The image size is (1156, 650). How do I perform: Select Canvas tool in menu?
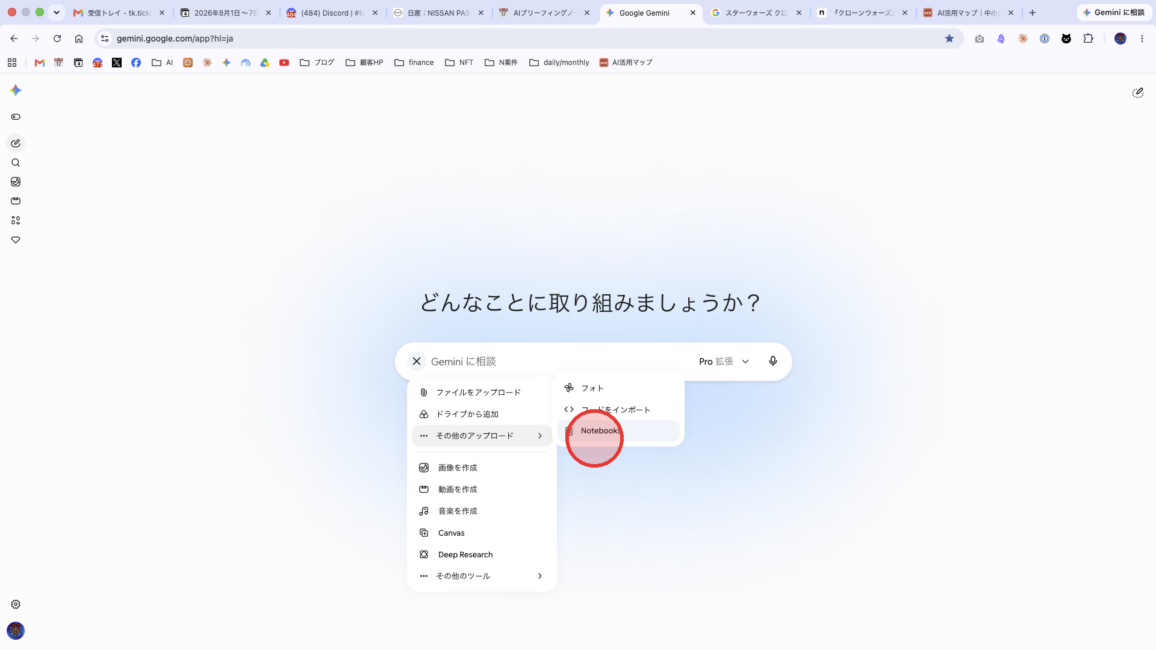482,533
